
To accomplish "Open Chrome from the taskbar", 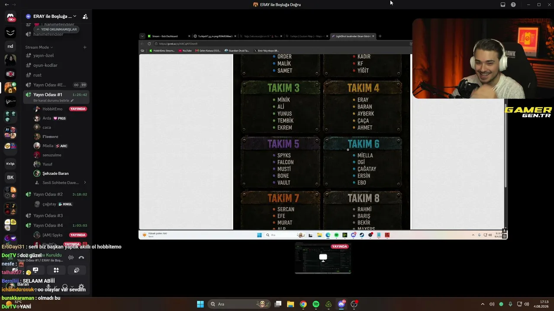I will pos(303,304).
